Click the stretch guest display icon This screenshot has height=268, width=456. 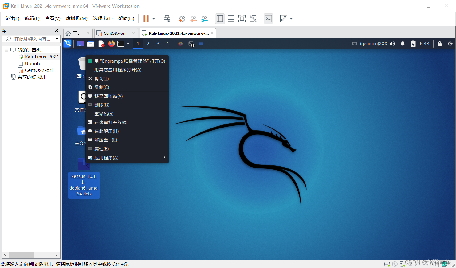click(x=284, y=19)
